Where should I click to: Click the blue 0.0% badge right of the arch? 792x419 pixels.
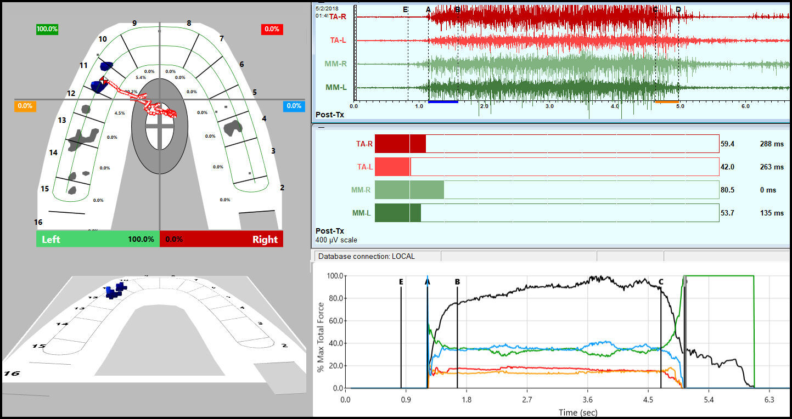point(294,106)
